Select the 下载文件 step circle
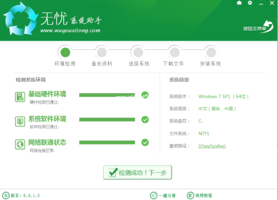The height and width of the screenshot is (200, 278). [175, 52]
